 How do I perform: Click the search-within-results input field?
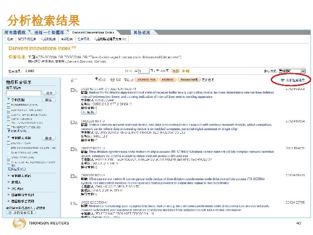coord(23,93)
